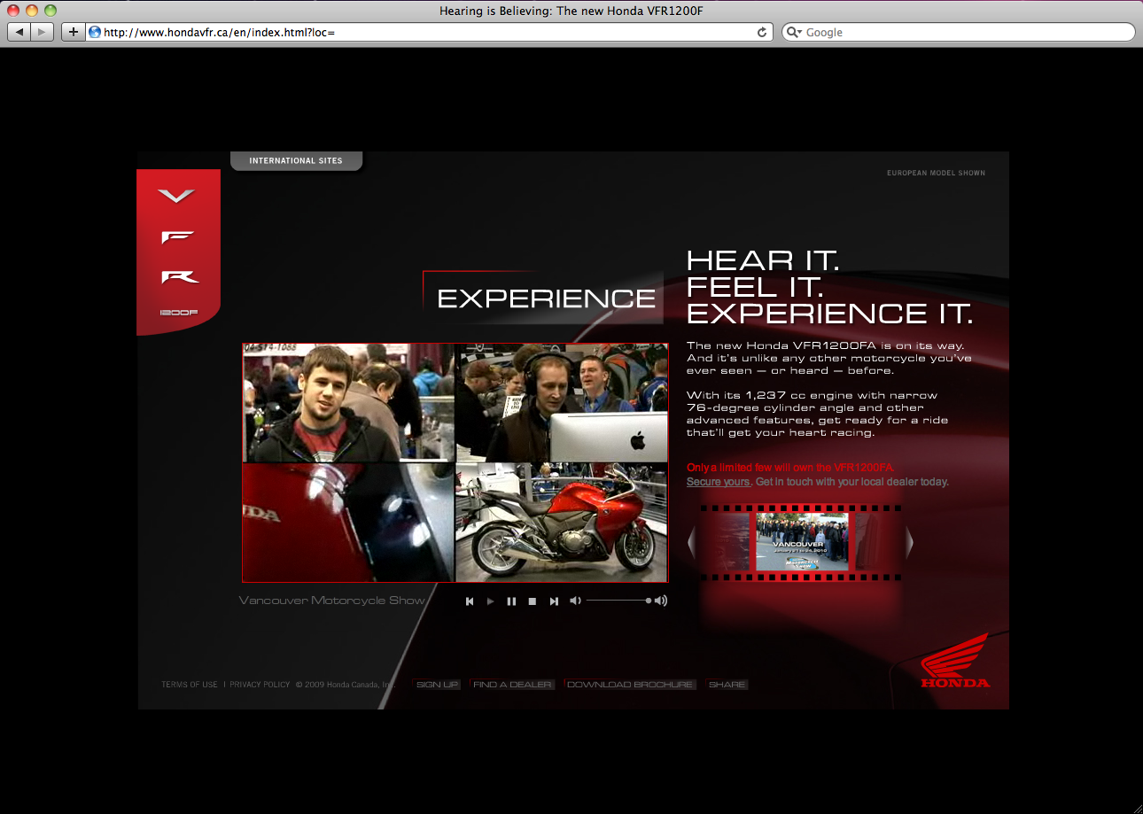This screenshot has width=1143, height=814.
Task: Skip to the next video track
Action: tap(554, 601)
